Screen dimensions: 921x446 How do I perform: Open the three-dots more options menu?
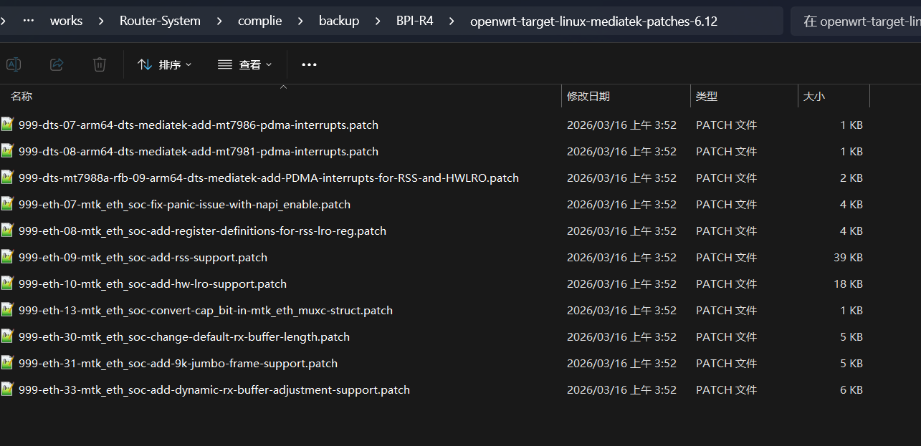[309, 64]
